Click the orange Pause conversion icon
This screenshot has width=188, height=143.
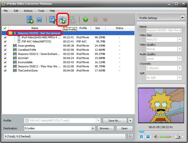96,20
